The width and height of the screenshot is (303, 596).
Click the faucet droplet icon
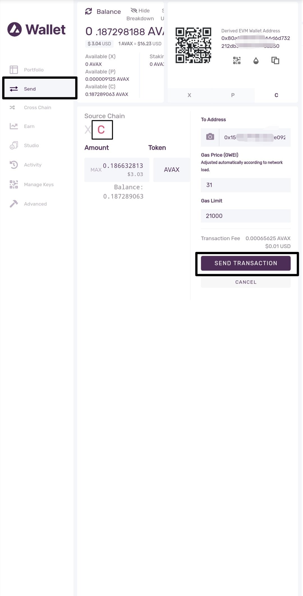coord(256,60)
